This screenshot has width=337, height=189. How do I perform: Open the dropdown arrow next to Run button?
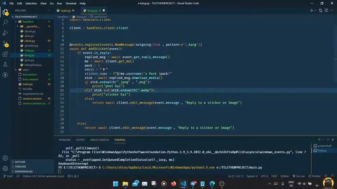[315, 10]
